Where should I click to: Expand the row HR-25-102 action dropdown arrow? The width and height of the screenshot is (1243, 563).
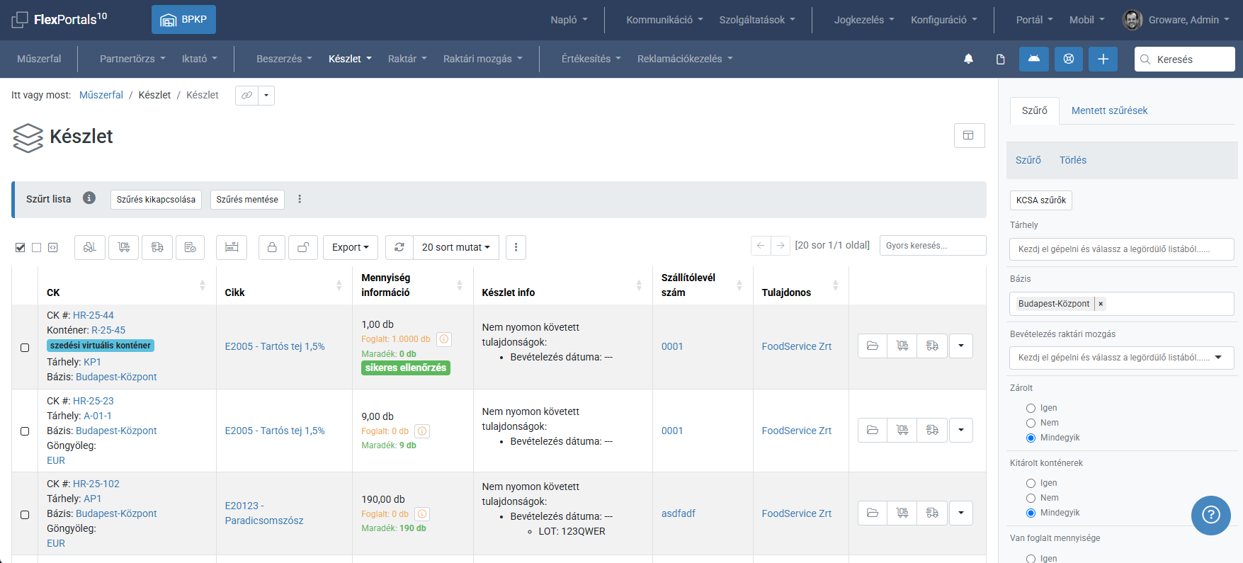(x=961, y=513)
